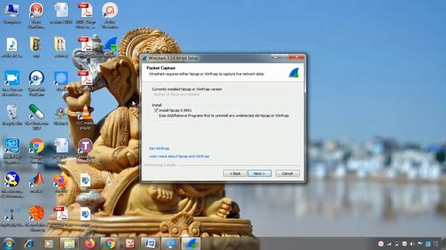This screenshot has height=250, width=446.
Task: Open the Computer desktop icon
Action: 12,13
